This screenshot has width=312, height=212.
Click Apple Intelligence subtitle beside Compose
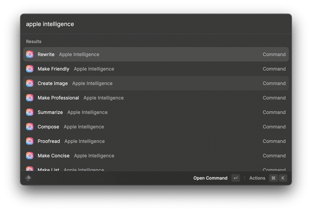tap(84, 127)
